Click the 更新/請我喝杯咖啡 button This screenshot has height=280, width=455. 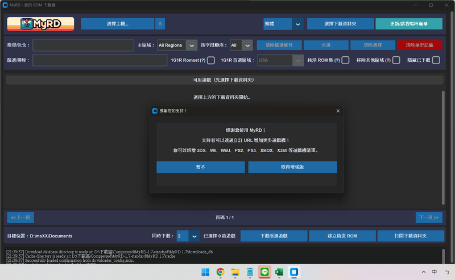[409, 24]
